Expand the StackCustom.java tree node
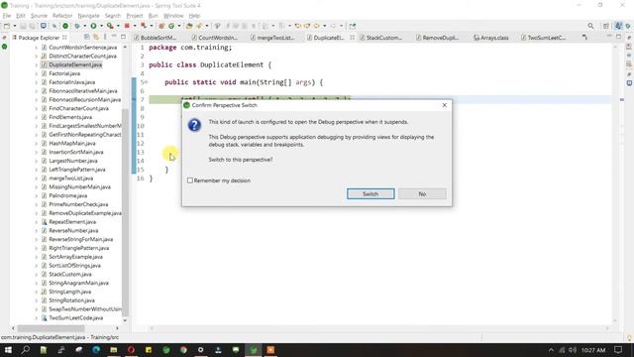The image size is (634, 357). [36, 275]
